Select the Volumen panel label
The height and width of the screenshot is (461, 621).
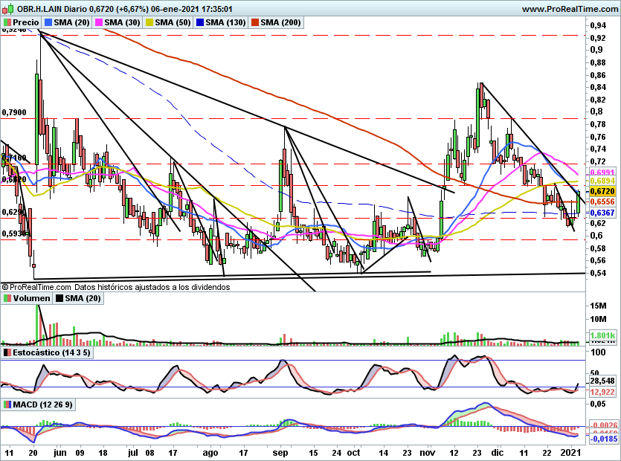pos(32,298)
